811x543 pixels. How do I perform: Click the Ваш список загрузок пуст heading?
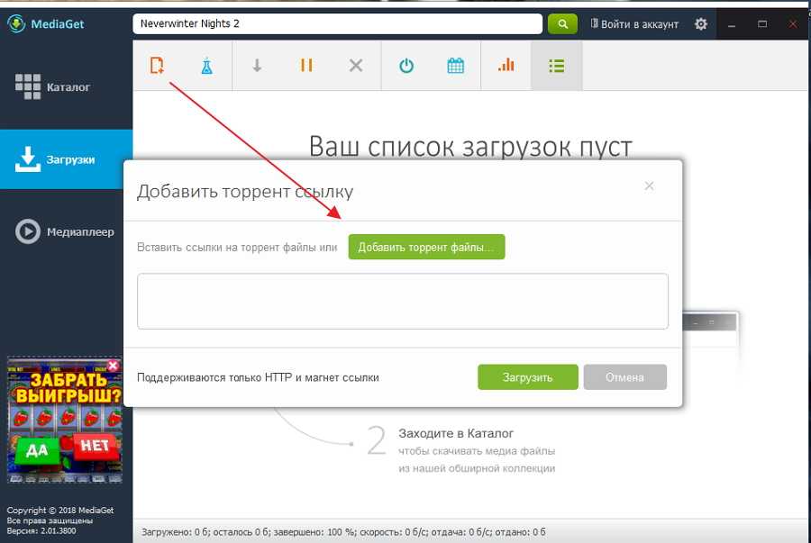(470, 147)
